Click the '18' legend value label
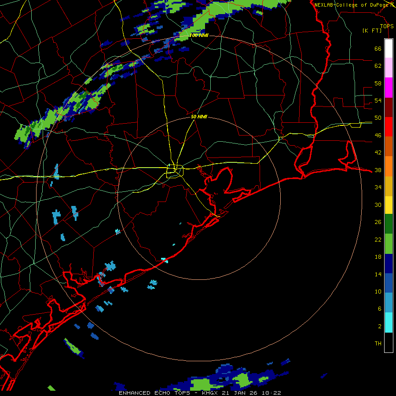Image resolution: width=396 pixels, height=396 pixels. coord(378,257)
